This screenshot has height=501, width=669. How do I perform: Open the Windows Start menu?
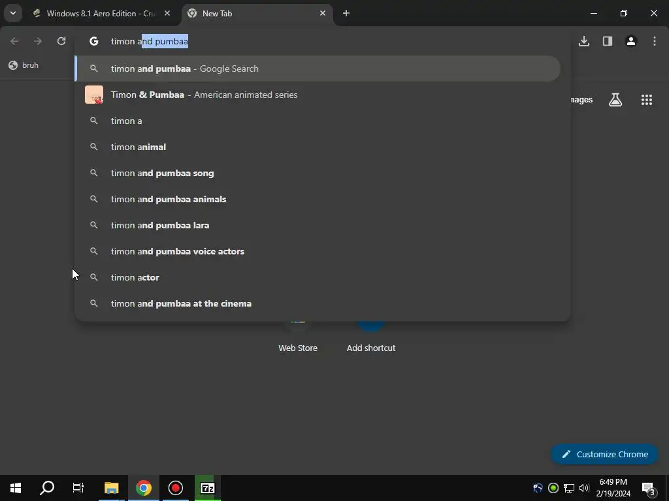(16, 488)
